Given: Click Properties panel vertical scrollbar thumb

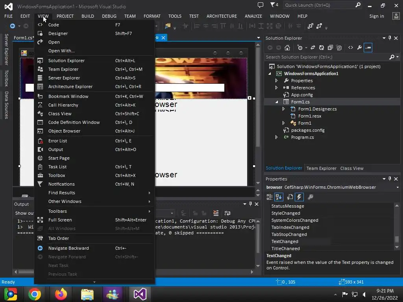Looking at the screenshot, I should tap(397, 239).
